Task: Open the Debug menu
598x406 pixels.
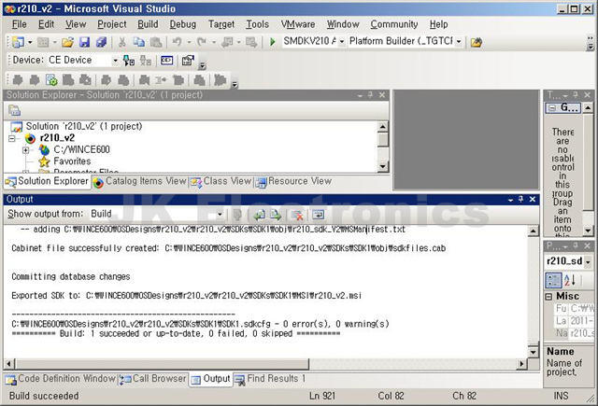Action: coord(183,24)
